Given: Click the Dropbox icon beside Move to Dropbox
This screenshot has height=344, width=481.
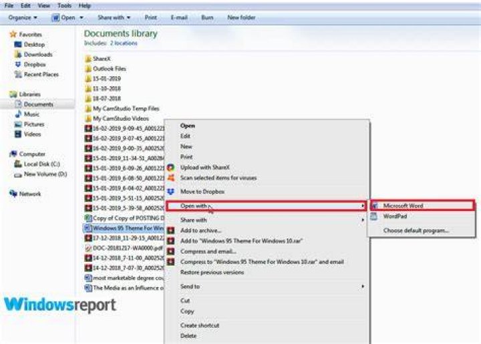Looking at the screenshot, I should (170, 192).
